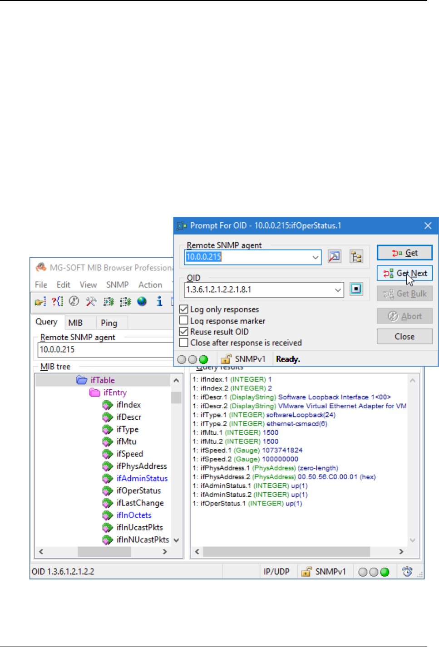This screenshot has height=647, width=439.
Task: Toggle the Reuse result OID checkbox
Action: (x=184, y=332)
